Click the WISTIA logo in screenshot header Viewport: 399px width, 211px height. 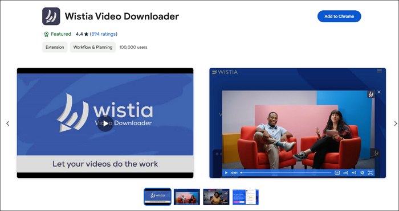pyautogui.click(x=225, y=72)
